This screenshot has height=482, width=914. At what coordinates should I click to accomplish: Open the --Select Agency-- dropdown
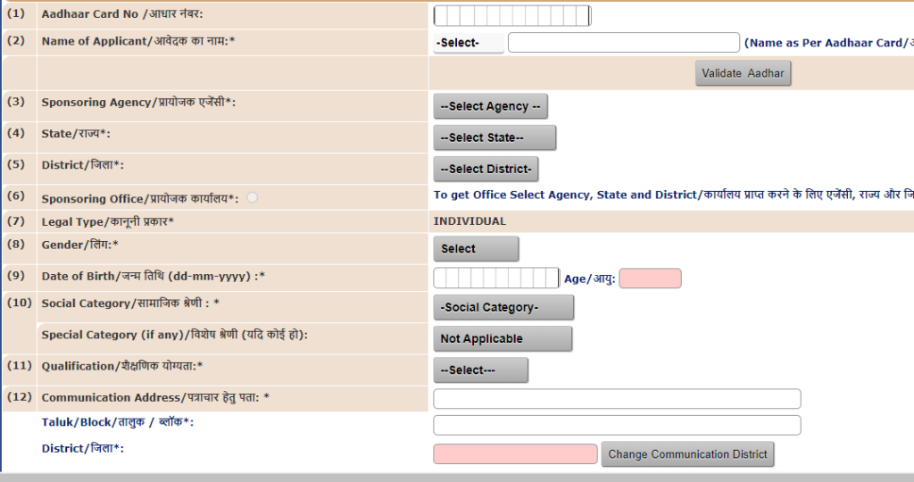pyautogui.click(x=490, y=106)
